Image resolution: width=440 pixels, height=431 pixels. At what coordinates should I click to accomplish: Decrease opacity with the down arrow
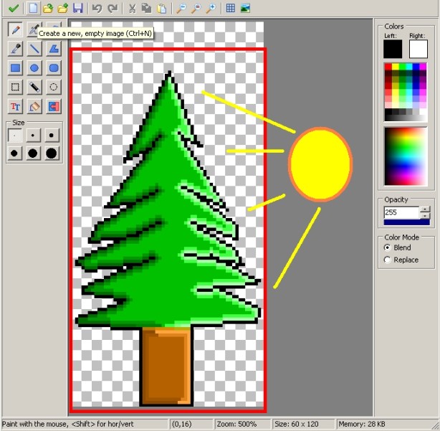(425, 216)
